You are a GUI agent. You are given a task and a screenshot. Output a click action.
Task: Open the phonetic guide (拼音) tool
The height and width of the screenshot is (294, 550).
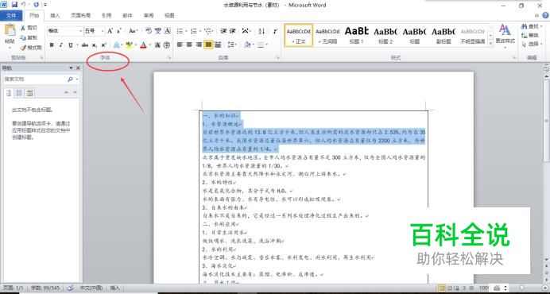[158, 31]
